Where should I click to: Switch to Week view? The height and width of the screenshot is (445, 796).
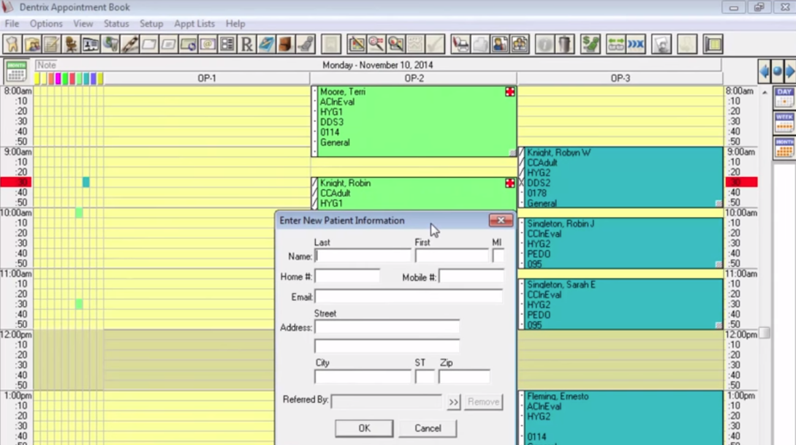pos(784,123)
